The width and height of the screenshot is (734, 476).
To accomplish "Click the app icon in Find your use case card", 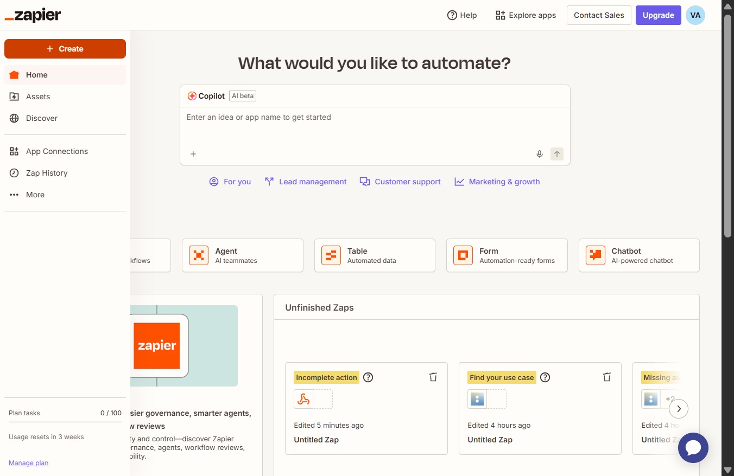I will point(477,399).
